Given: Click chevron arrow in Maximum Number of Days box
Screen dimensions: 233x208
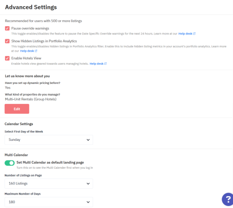Looking at the screenshot, I should click(x=88, y=202).
